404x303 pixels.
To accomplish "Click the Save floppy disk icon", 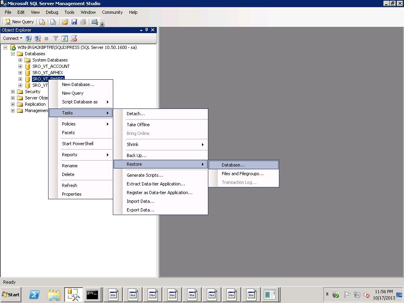I will pos(74,22).
